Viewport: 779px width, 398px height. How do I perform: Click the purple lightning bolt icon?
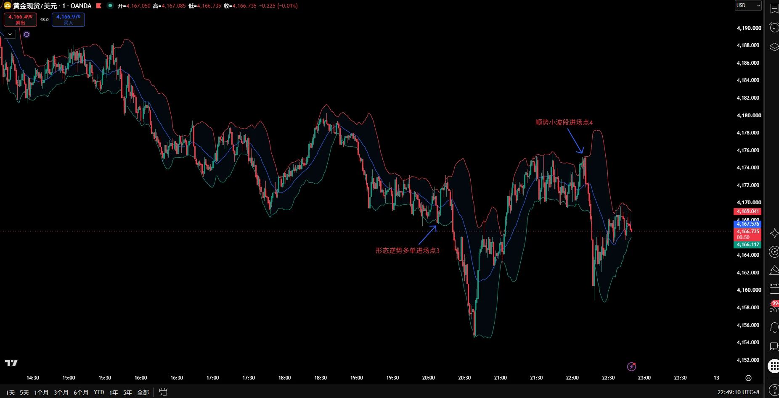coord(631,366)
